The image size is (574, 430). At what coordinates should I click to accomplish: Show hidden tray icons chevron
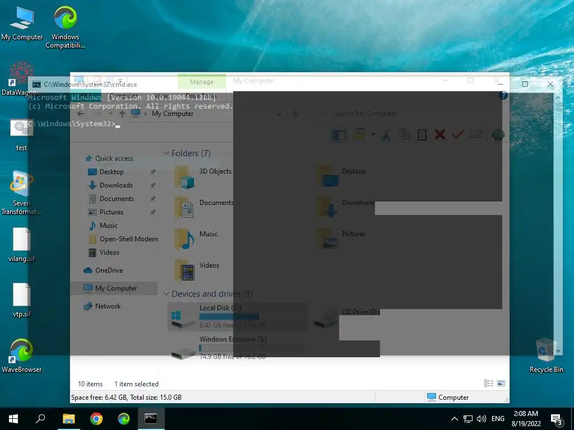[454, 419]
